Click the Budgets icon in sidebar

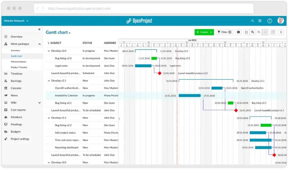click(6, 132)
